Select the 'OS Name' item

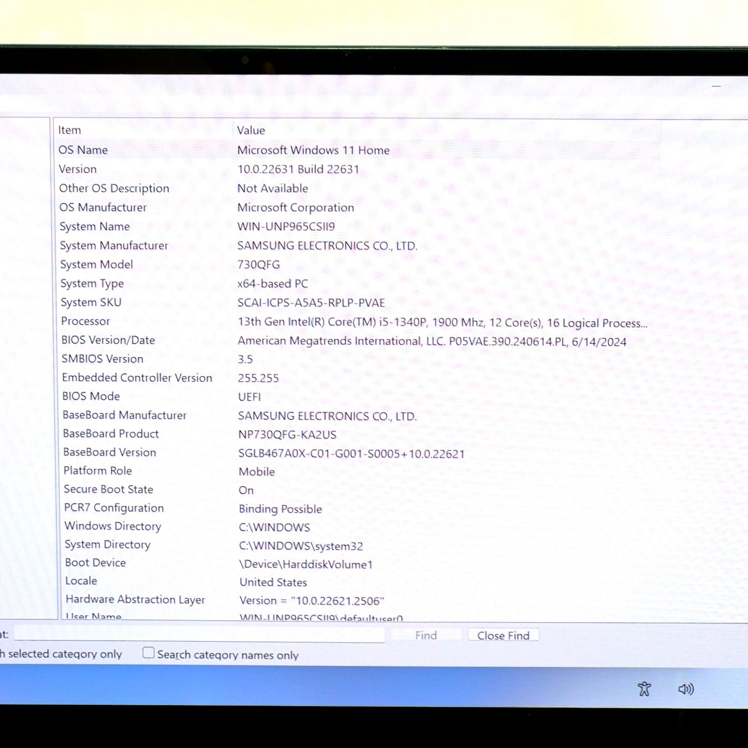click(x=83, y=150)
